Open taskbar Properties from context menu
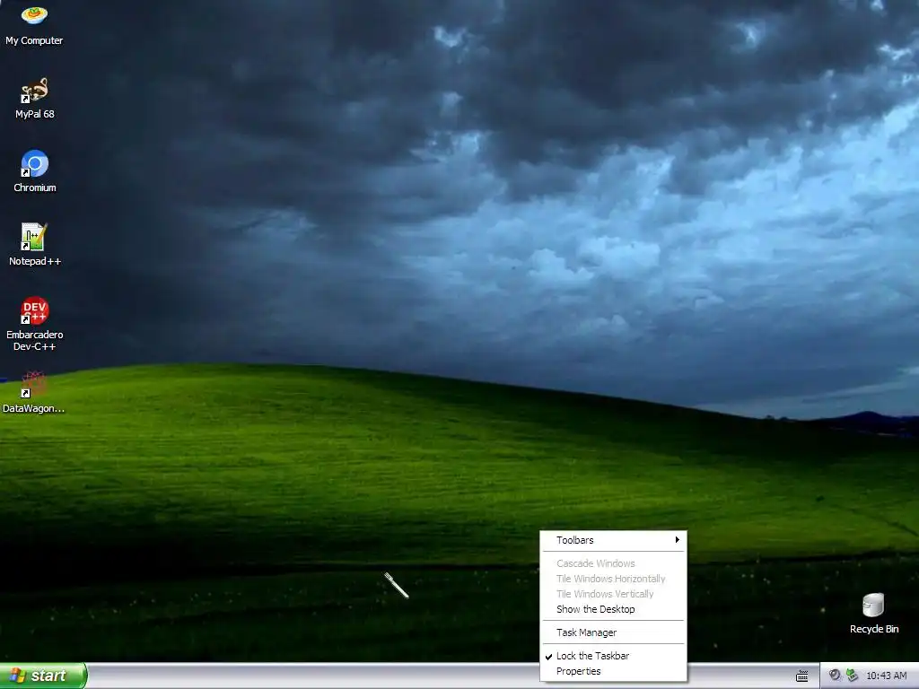The image size is (919, 689). tap(613, 671)
